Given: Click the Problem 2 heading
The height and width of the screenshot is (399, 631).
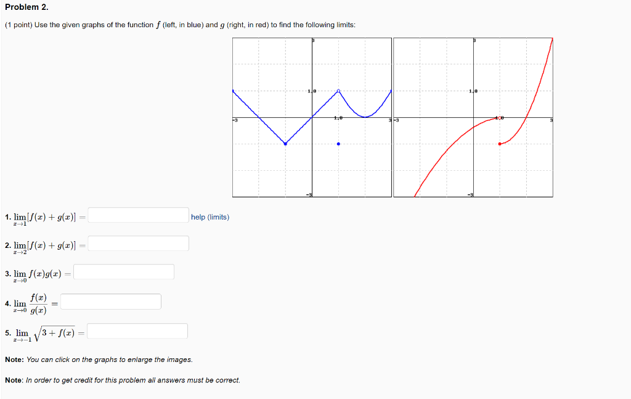Looking at the screenshot, I should point(26,7).
